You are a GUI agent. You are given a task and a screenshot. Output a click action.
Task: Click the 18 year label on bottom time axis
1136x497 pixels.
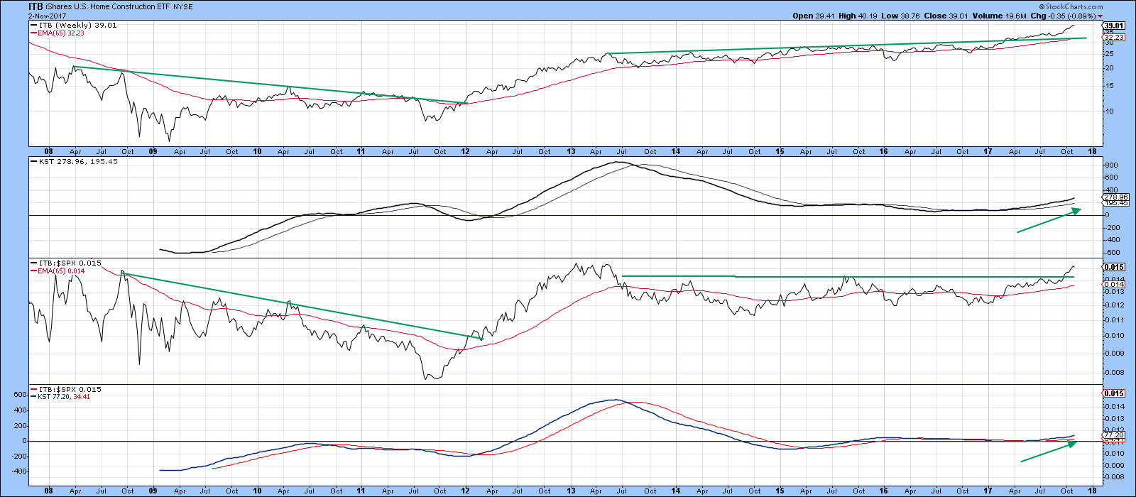[x=1094, y=491]
